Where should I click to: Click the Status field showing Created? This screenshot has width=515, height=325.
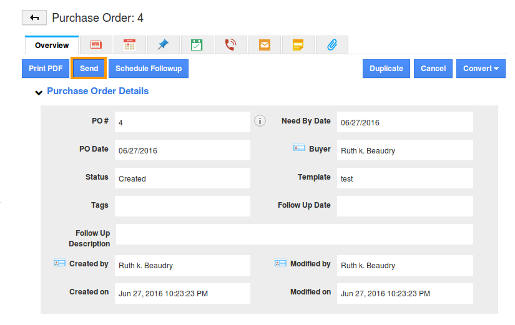(x=182, y=178)
